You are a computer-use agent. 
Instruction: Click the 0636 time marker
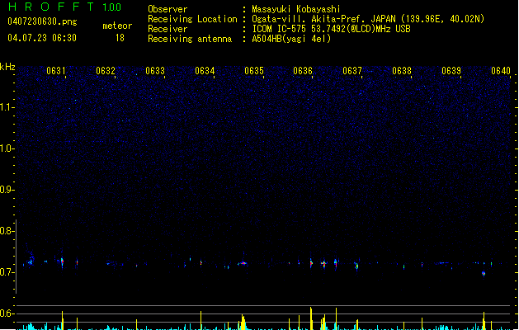point(303,71)
